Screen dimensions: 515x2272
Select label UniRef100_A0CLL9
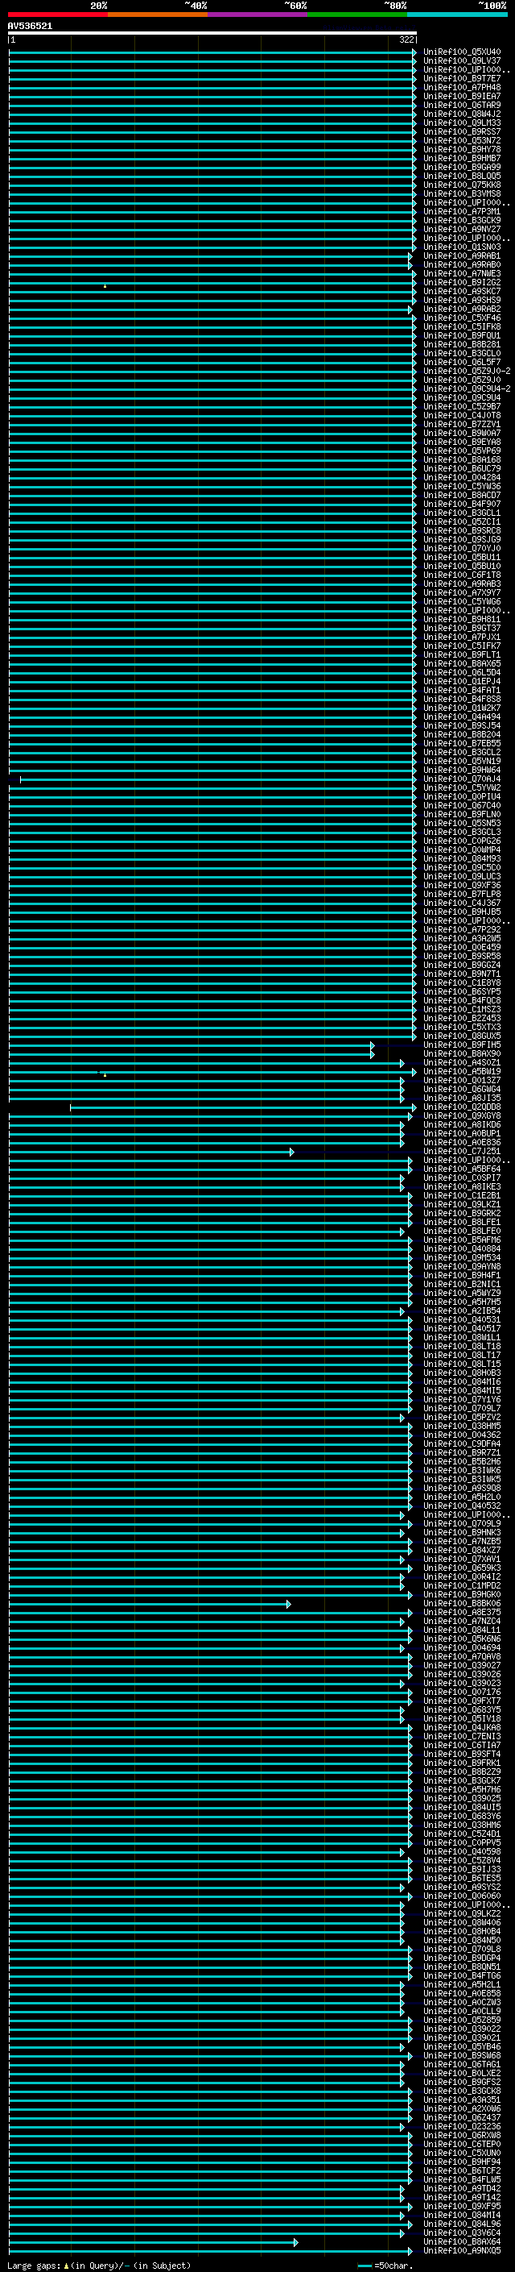point(462,2011)
